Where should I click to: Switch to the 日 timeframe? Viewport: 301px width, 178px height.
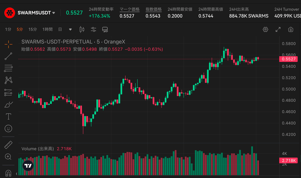tap(60, 30)
